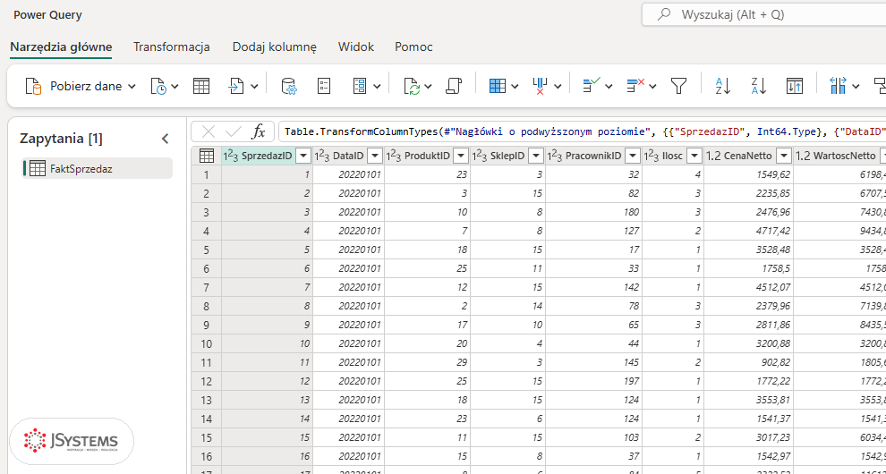Open ProduktID column filter dropdown
Image resolution: width=886 pixels, height=474 pixels.
pos(461,155)
